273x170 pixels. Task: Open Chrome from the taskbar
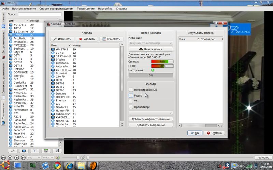[57, 166]
